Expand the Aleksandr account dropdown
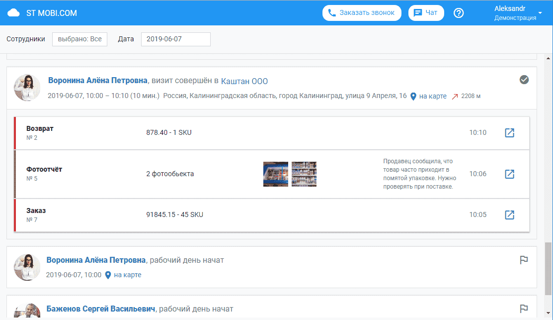 click(x=540, y=12)
